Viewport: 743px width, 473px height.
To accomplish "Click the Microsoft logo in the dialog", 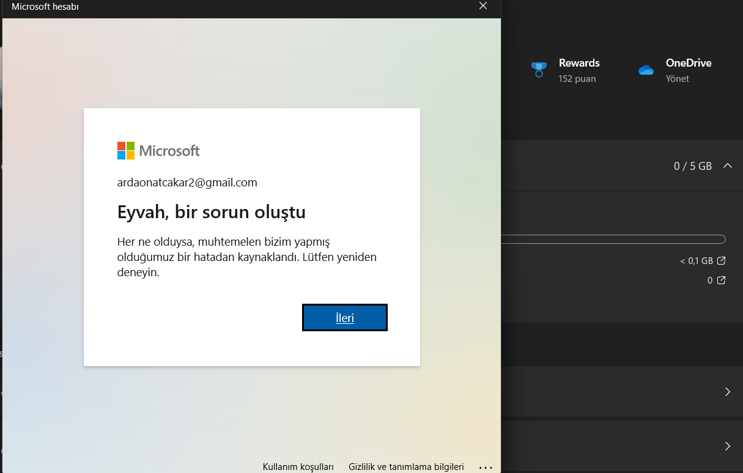I will [158, 150].
